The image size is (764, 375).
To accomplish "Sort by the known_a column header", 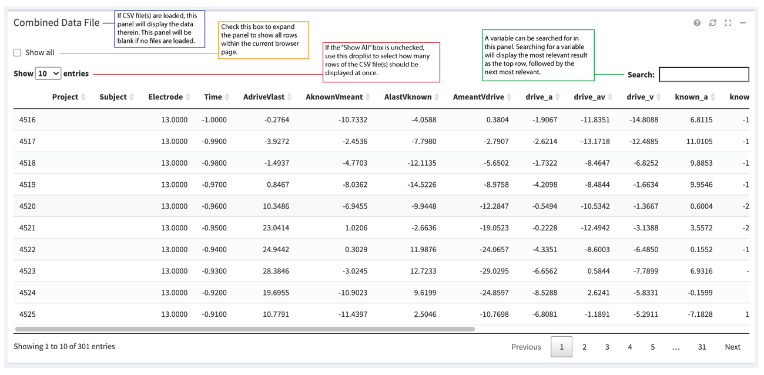I will pos(691,97).
